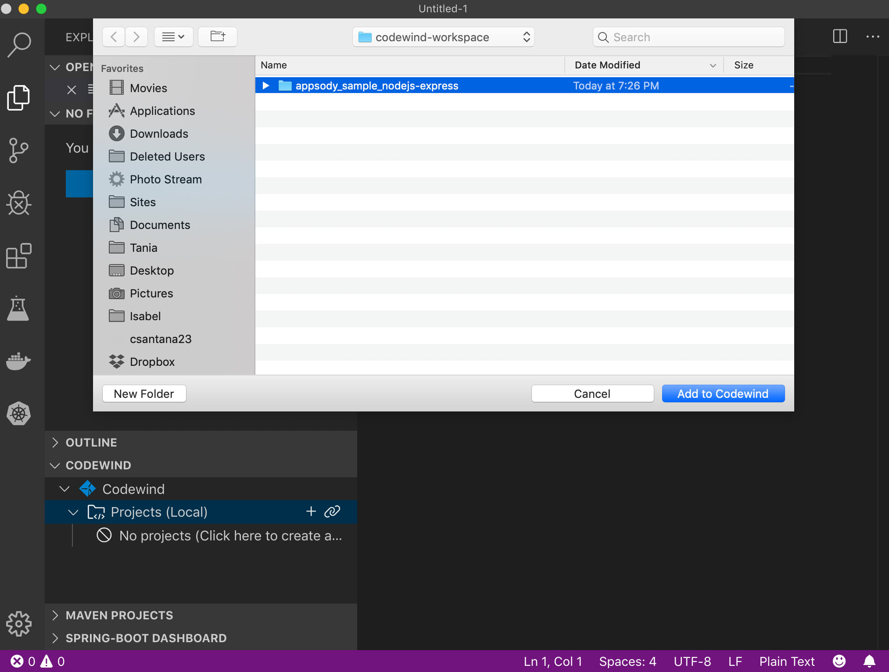Open the Test flask icon
The height and width of the screenshot is (672, 889).
coord(19,308)
